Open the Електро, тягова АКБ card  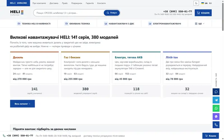[x=136, y=67]
